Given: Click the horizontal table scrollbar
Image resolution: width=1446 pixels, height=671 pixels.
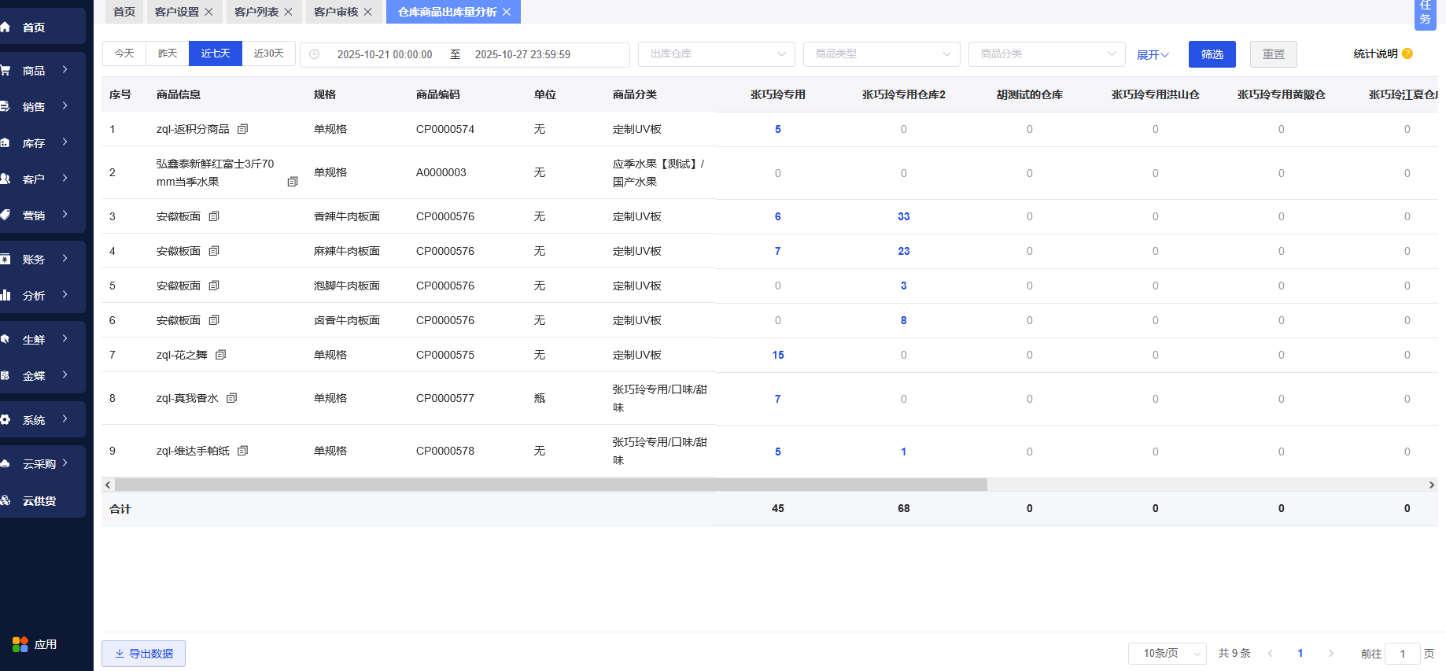Looking at the screenshot, I should 551,485.
